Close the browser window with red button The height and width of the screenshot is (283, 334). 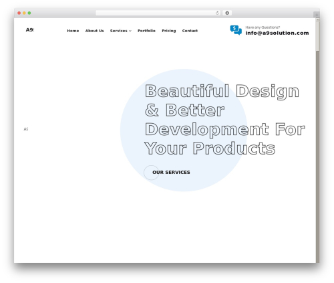(19, 13)
